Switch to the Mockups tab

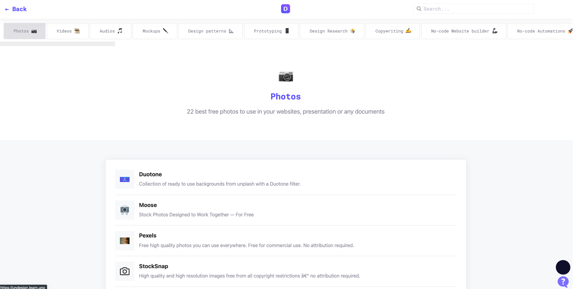155,31
